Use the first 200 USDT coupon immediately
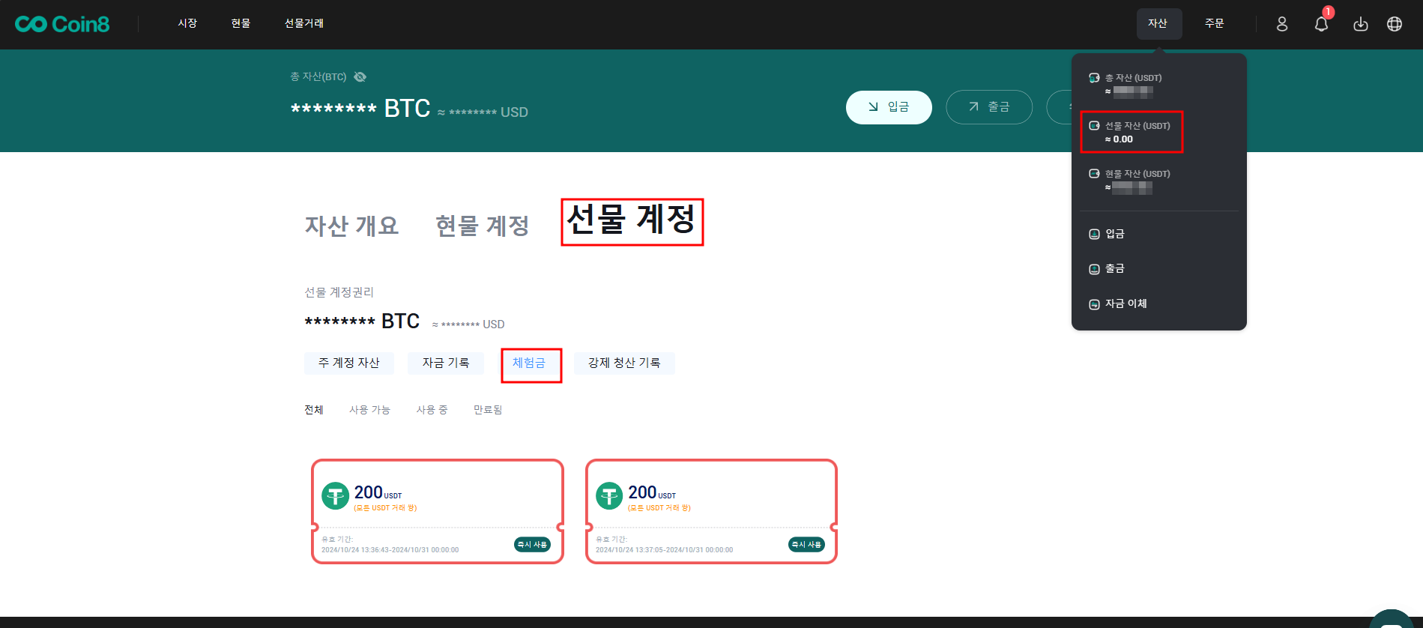Screen dimensions: 1423x628 532,545
